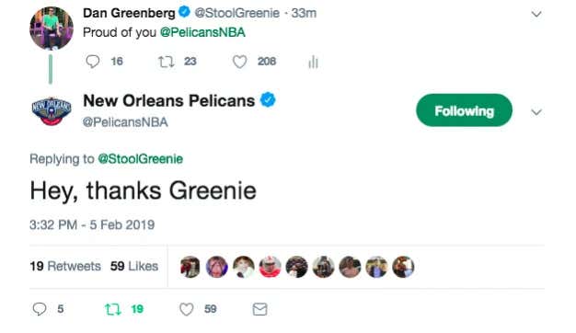
Task: Like the Pelicans tweet
Action: [x=186, y=309]
